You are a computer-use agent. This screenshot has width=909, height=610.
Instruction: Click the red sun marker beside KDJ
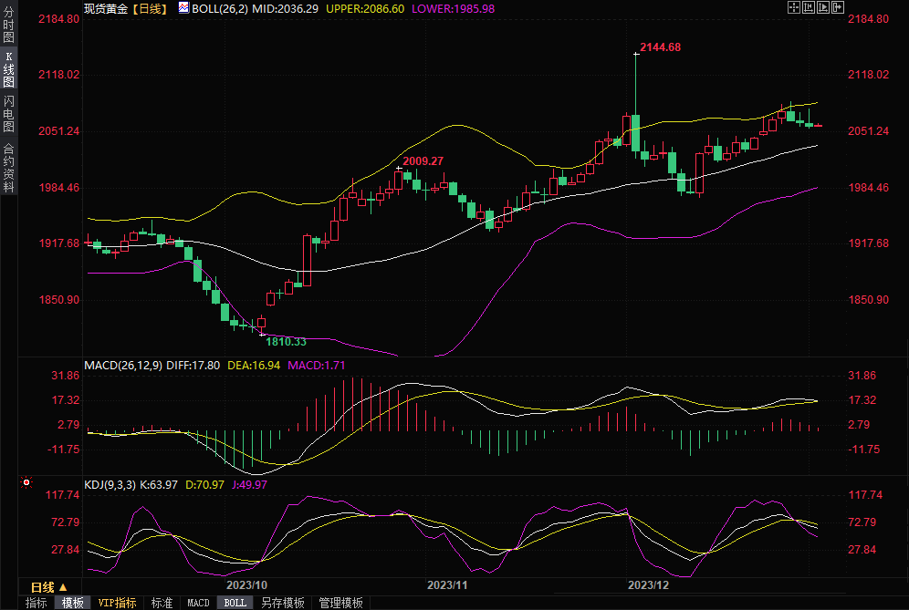pos(26,482)
